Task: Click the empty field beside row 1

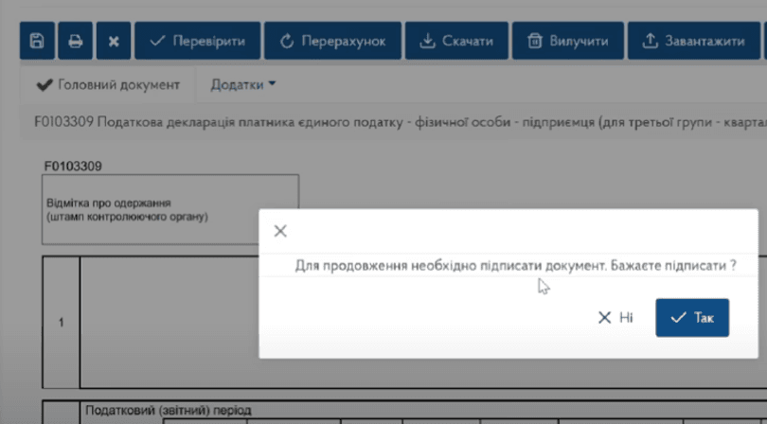Action: coord(170,322)
